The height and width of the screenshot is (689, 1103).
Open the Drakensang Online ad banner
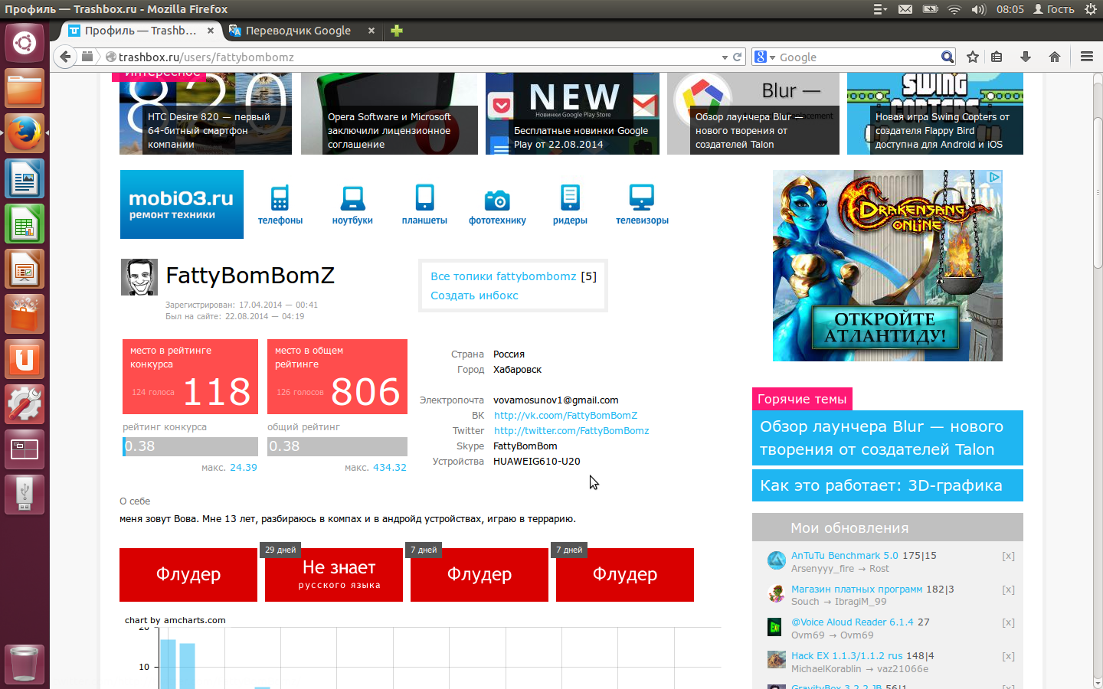887,266
